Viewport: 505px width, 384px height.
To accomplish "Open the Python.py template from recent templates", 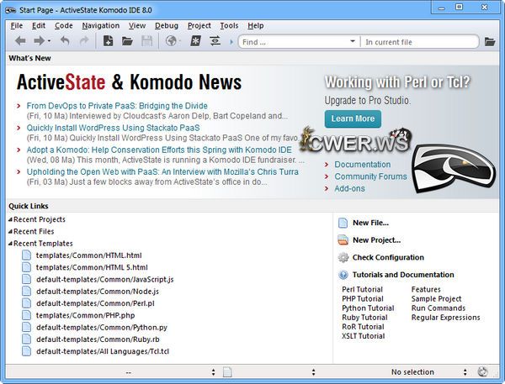I will click(x=101, y=327).
